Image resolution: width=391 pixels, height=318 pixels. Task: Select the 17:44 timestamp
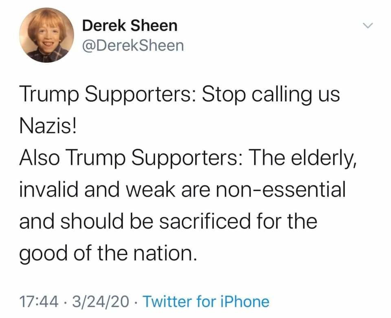tap(39, 302)
